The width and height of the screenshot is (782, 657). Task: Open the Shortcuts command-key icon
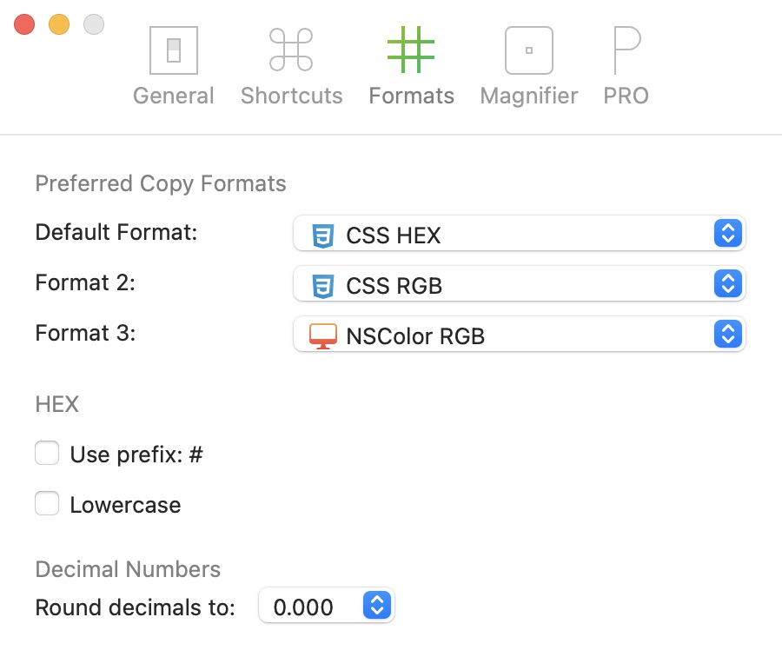tap(291, 50)
